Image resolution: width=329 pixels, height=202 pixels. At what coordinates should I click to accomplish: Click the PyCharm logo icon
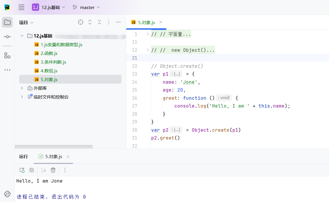click(7, 7)
